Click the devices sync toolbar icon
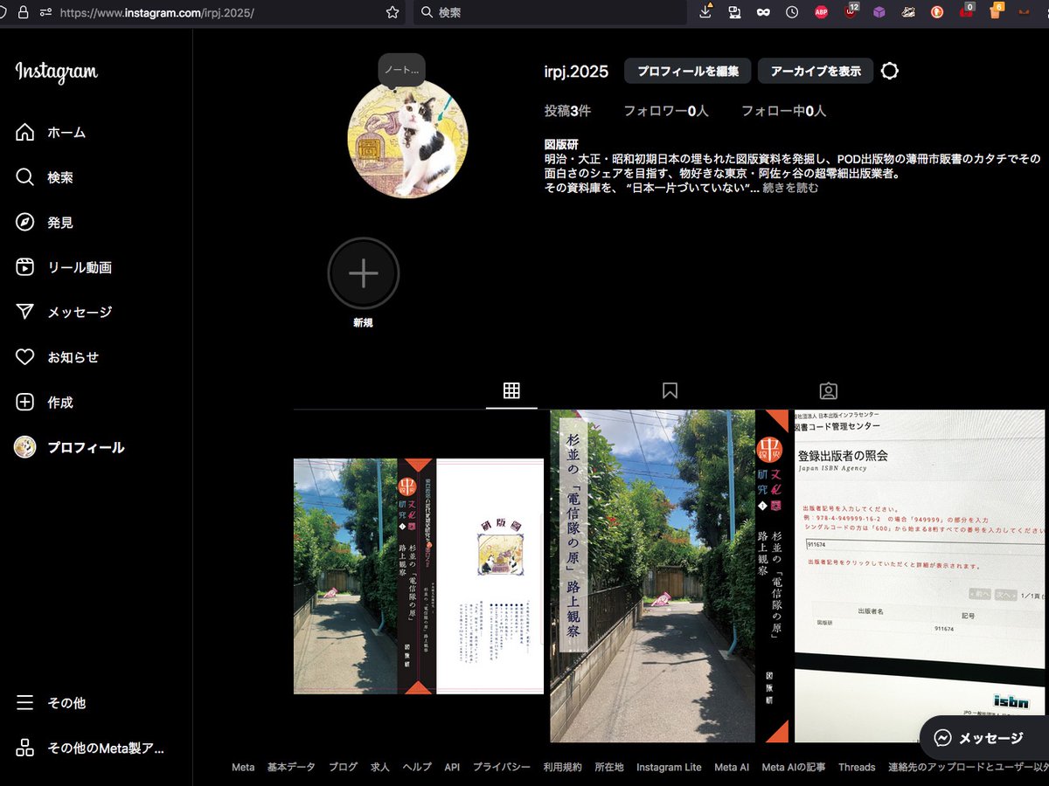Screen dimensions: 1049x786 pos(735,12)
